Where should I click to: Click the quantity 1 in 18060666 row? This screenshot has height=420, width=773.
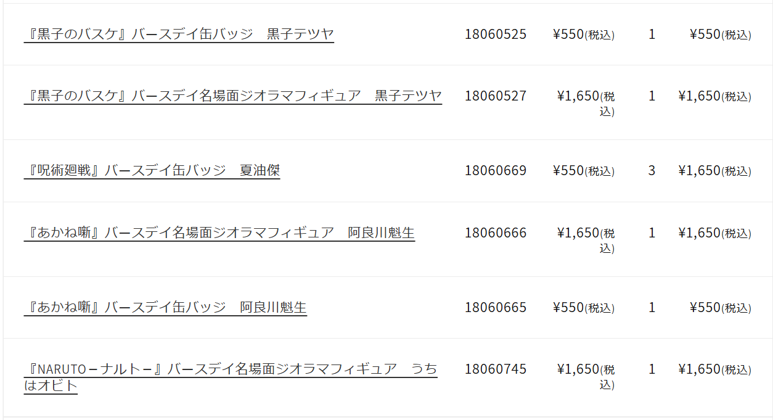coord(652,233)
